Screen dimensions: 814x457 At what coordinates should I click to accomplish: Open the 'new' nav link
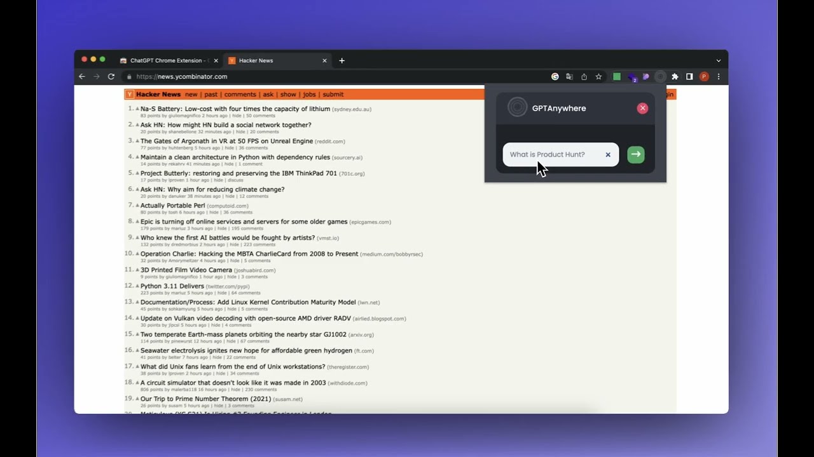pos(191,95)
